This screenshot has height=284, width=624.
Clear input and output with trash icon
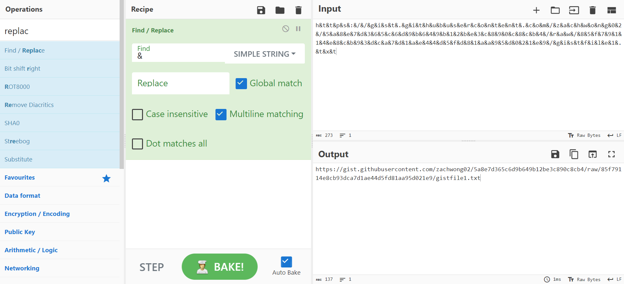coord(592,10)
